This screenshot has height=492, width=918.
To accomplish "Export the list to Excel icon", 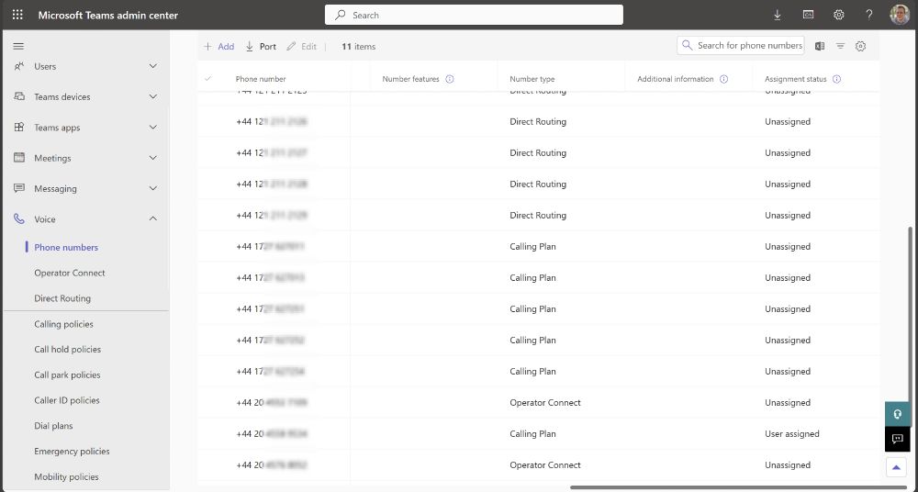I will 820,46.
